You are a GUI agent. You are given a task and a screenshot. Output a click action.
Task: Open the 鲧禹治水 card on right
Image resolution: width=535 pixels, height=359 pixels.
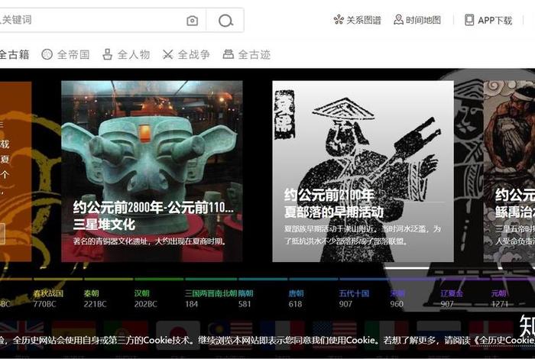[x=509, y=171]
